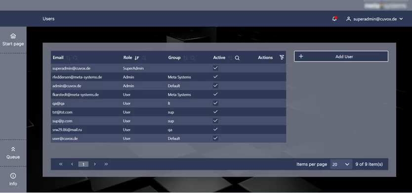This screenshot has height=193, width=412.
Task: Sort by the Role column sort icon
Action: (137, 58)
